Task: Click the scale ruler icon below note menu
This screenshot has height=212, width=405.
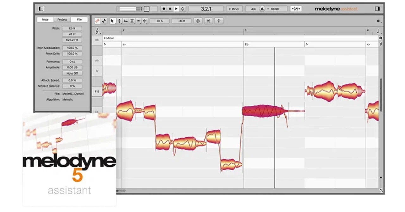Action: point(381,38)
